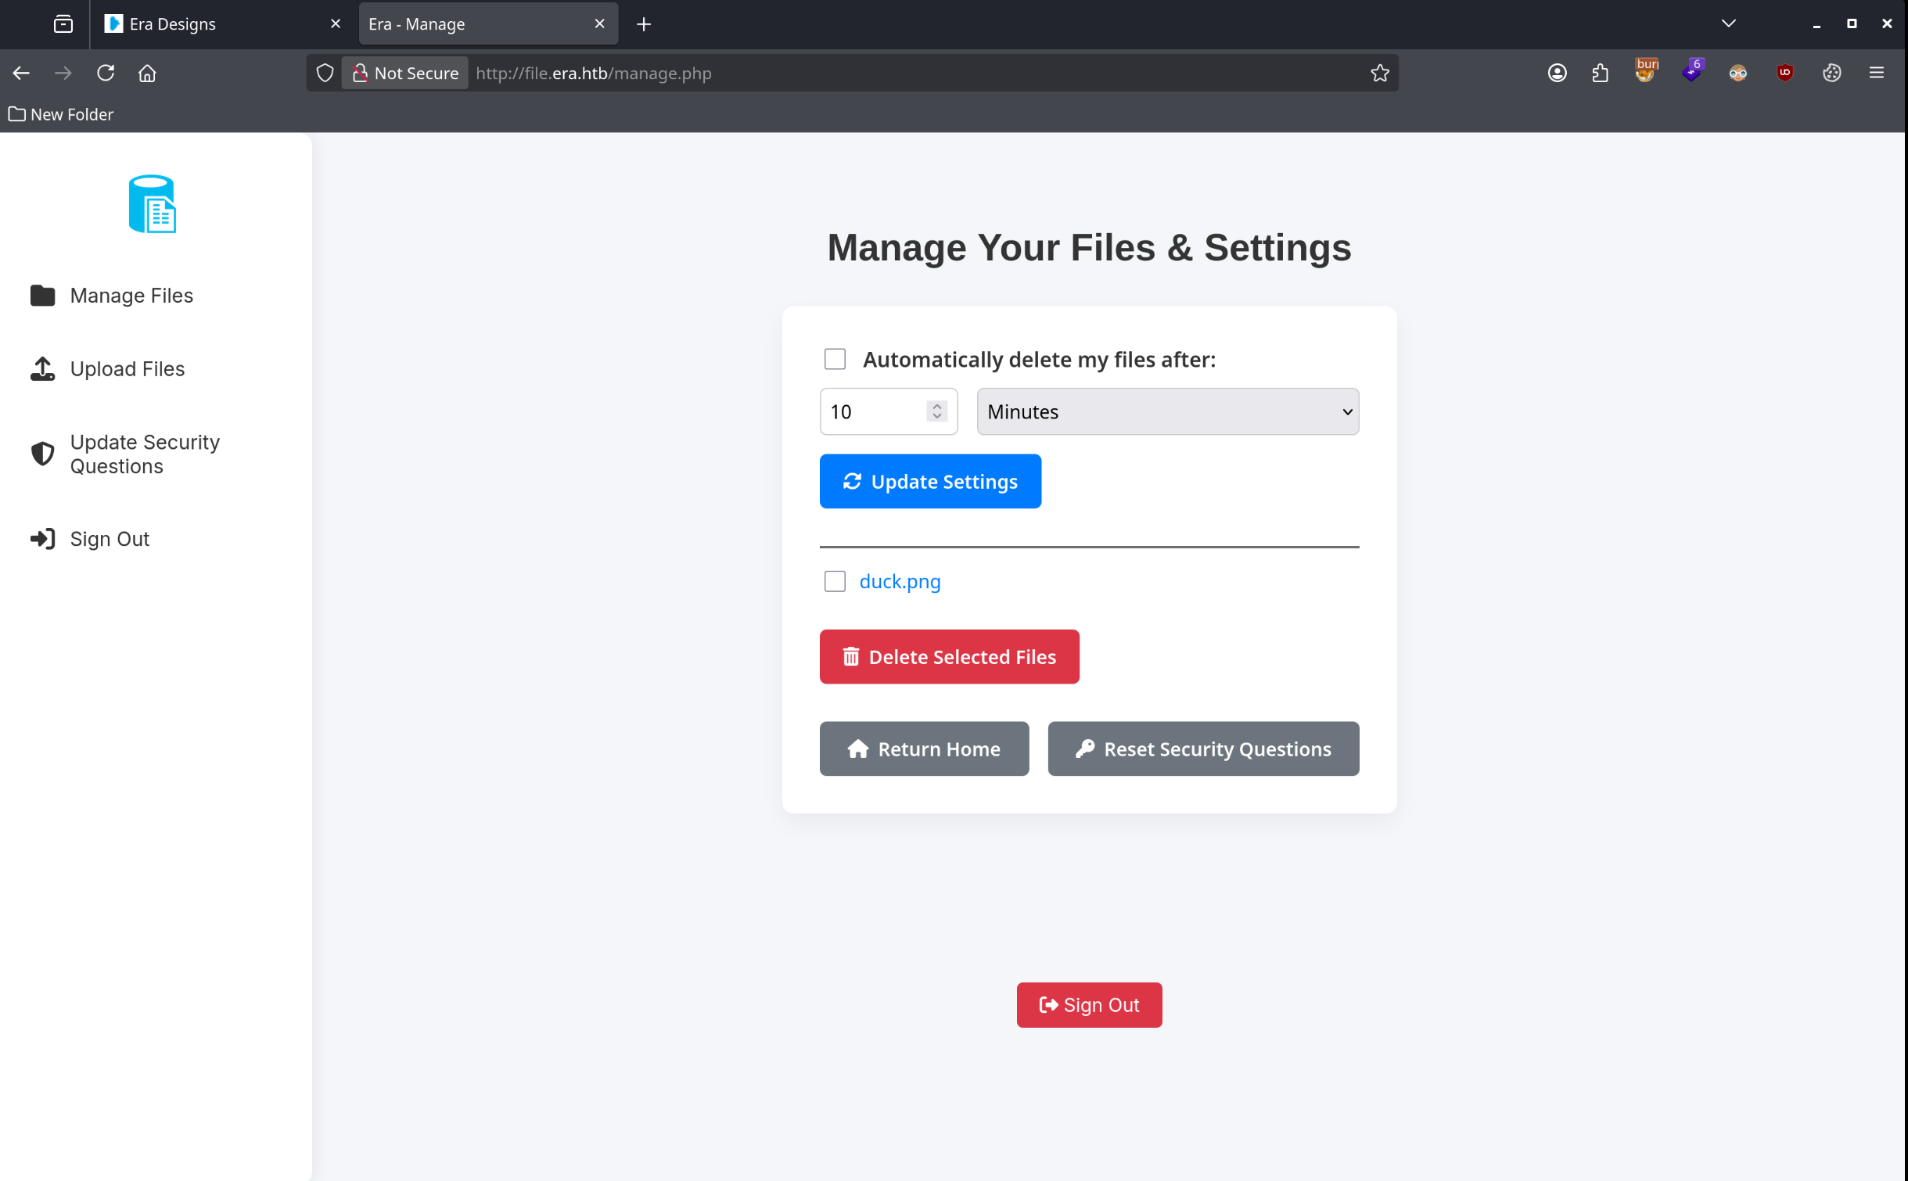The height and width of the screenshot is (1181, 1908).
Task: Click Reset Security Questions button
Action: click(1203, 748)
